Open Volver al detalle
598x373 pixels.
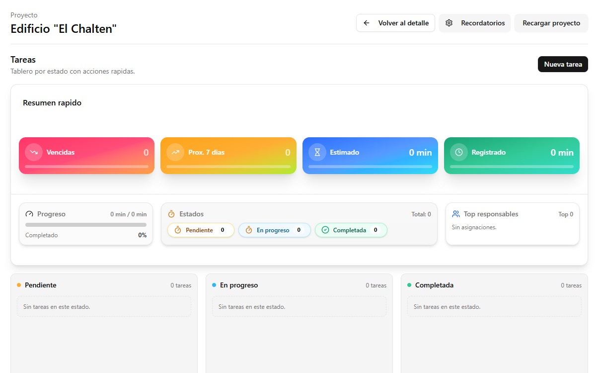(395, 23)
